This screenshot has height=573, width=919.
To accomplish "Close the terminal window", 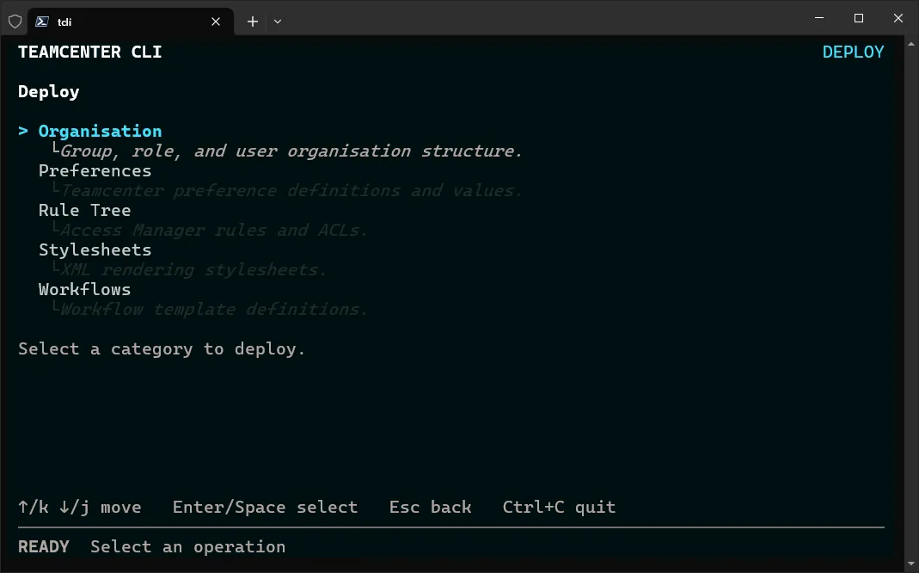I will pyautogui.click(x=898, y=18).
